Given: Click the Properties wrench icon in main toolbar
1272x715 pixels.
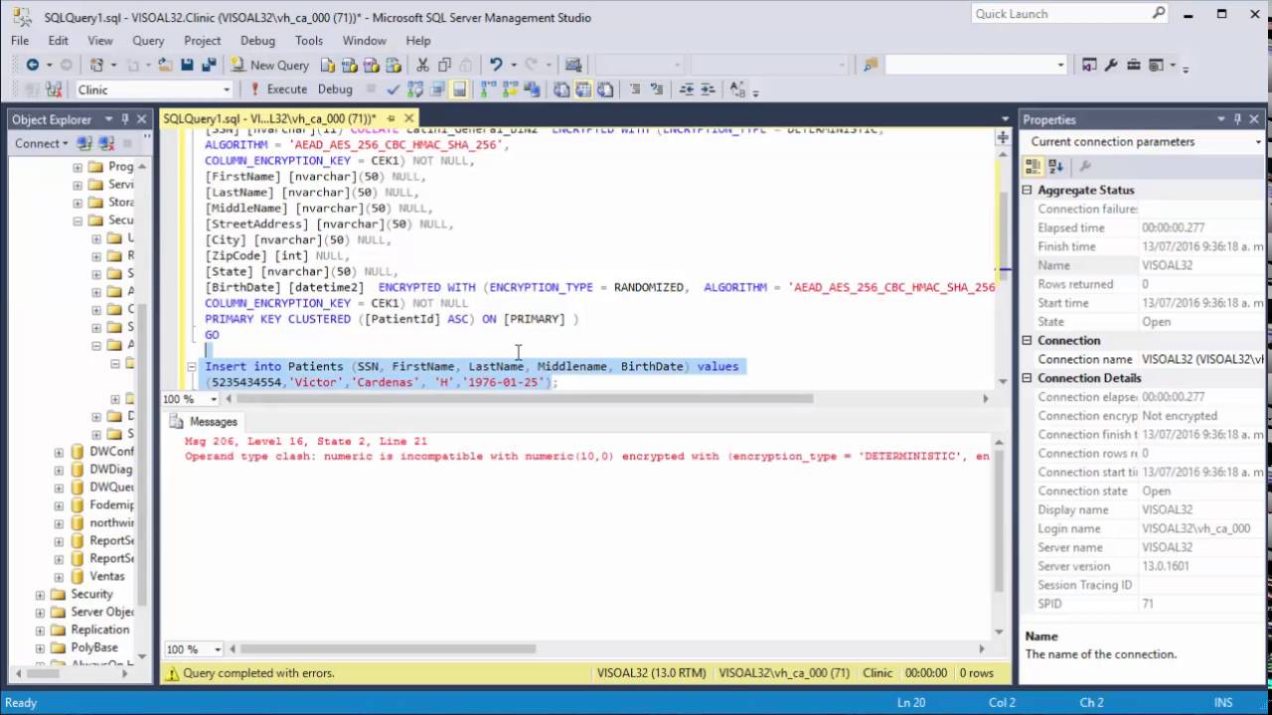Looking at the screenshot, I should click(x=1110, y=65).
